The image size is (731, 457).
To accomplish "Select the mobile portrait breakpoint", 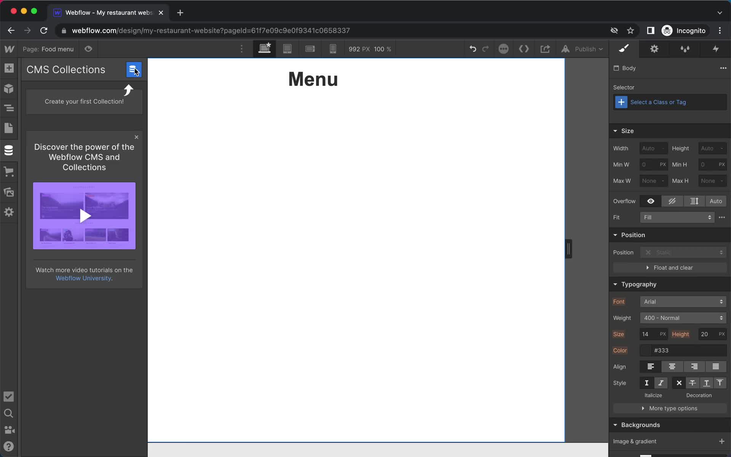I will point(333,49).
